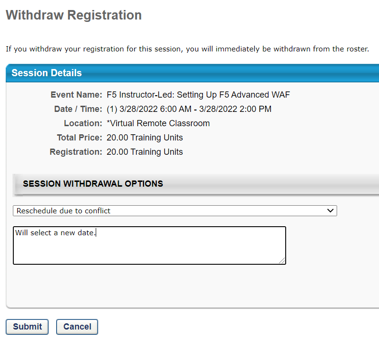Click the event title 'F5 Instructor-Led: Setting Up F5 Advanced WAF'
The width and height of the screenshot is (379, 340).
coord(198,95)
